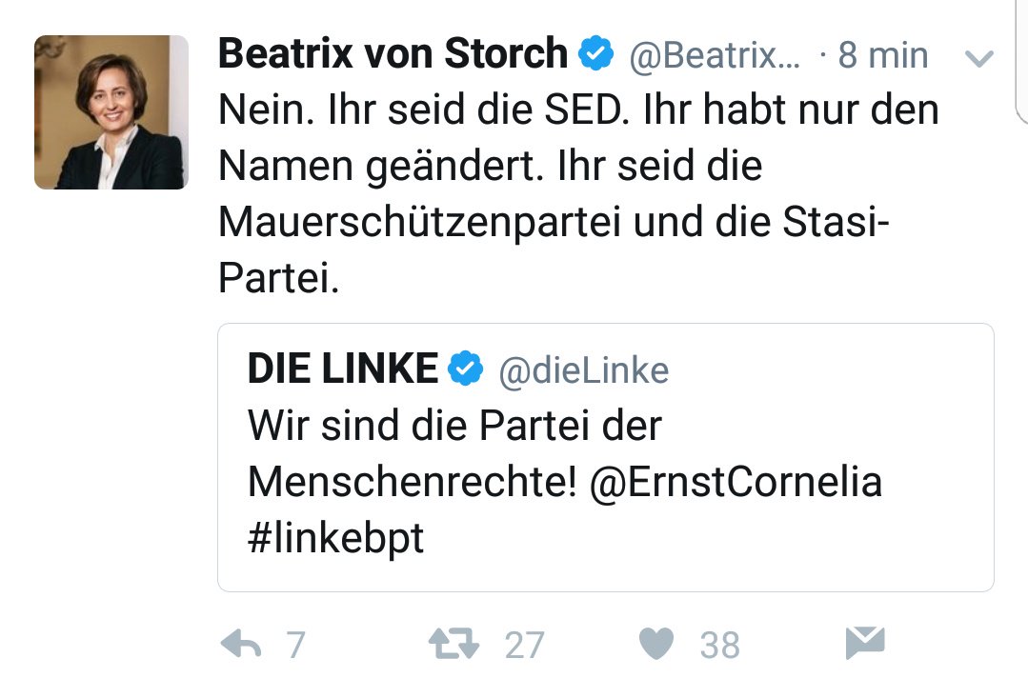
Task: Visit the @dieLinke handle
Action: coord(584,370)
